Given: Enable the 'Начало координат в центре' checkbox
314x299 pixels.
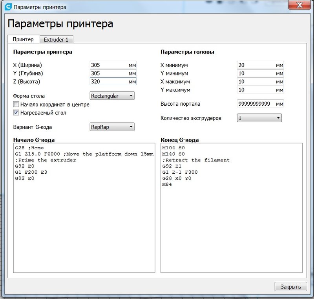Looking at the screenshot, I should (x=16, y=105).
